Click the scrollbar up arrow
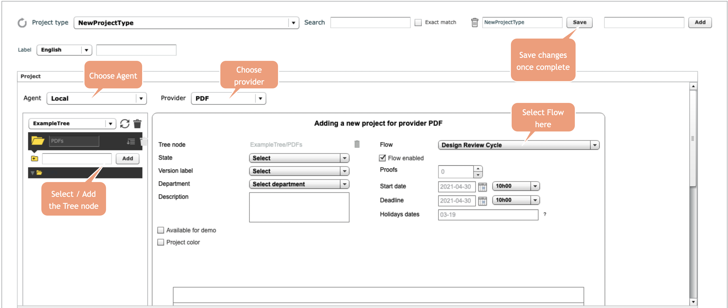The image size is (728, 308). tap(693, 86)
